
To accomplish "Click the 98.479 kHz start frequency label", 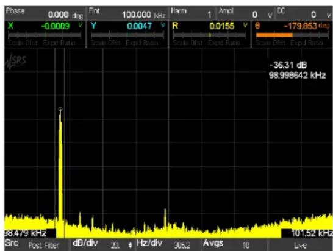I will 25,233.
